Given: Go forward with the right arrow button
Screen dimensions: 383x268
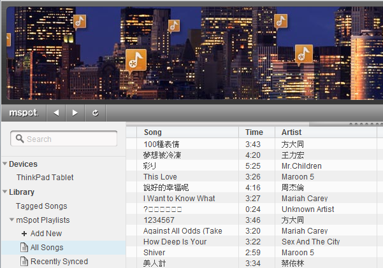Looking at the screenshot, I should (x=75, y=113).
